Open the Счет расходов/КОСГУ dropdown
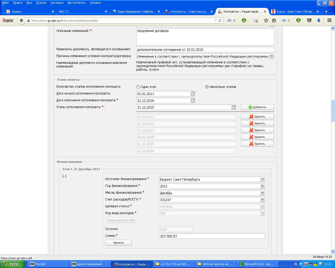 pyautogui.click(x=263, y=199)
